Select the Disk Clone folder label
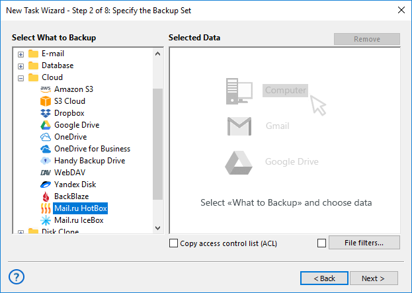412x293 pixels. point(60,231)
